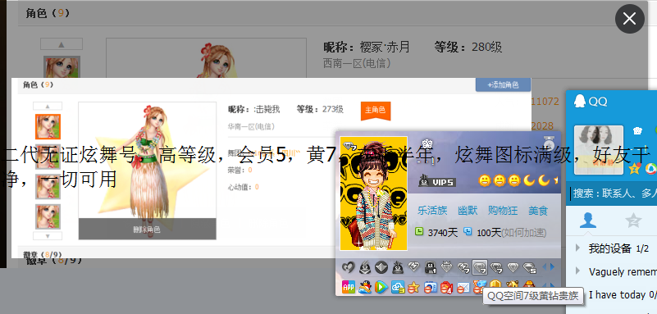Screen dimensions: 657x314
Task: Click the lightning diamond badge marked 7
Action: (x=463, y=267)
